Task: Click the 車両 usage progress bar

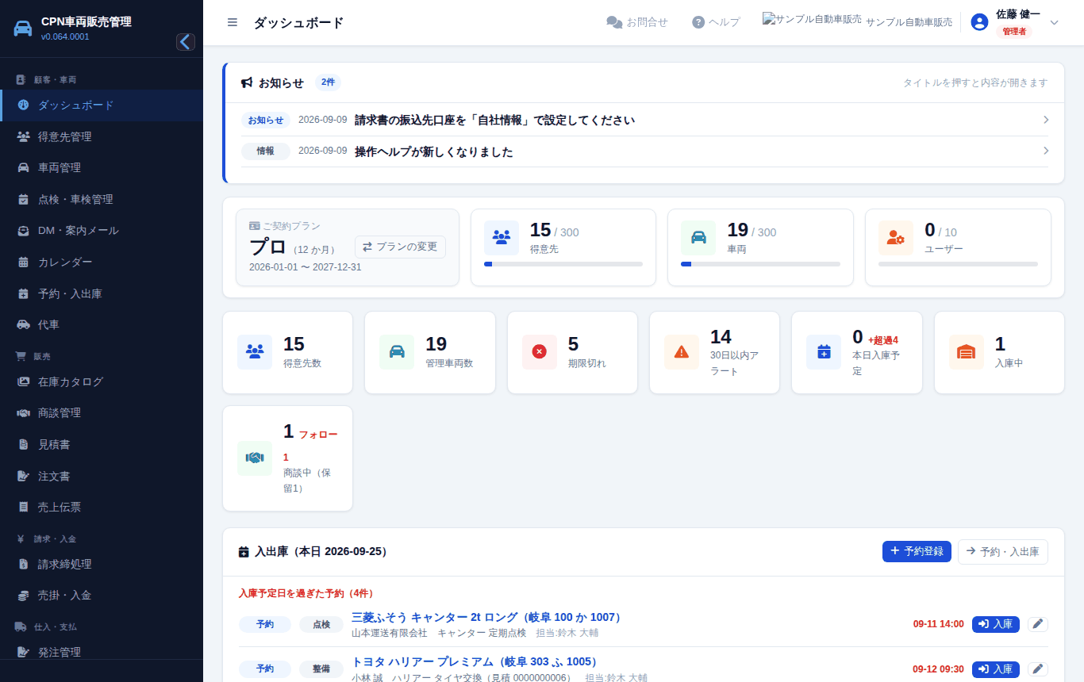Action: point(760,264)
